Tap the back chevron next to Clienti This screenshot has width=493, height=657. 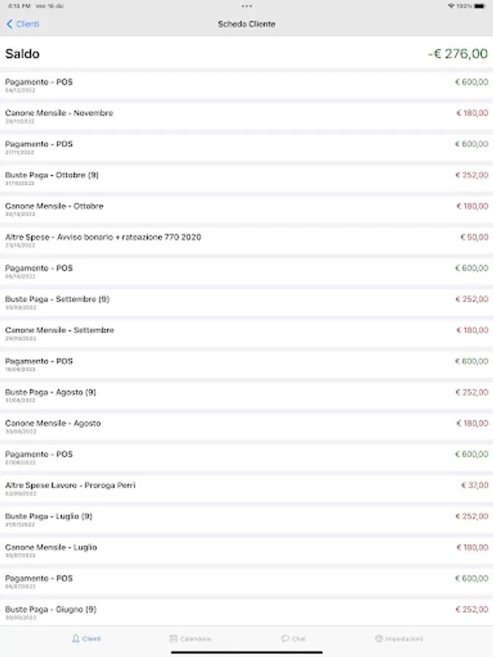point(9,24)
